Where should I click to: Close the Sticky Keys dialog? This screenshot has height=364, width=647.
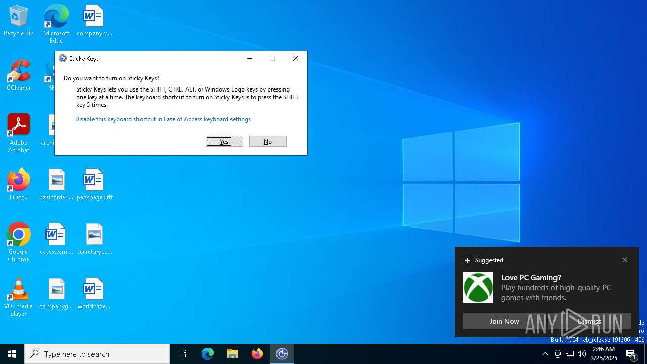click(x=296, y=58)
